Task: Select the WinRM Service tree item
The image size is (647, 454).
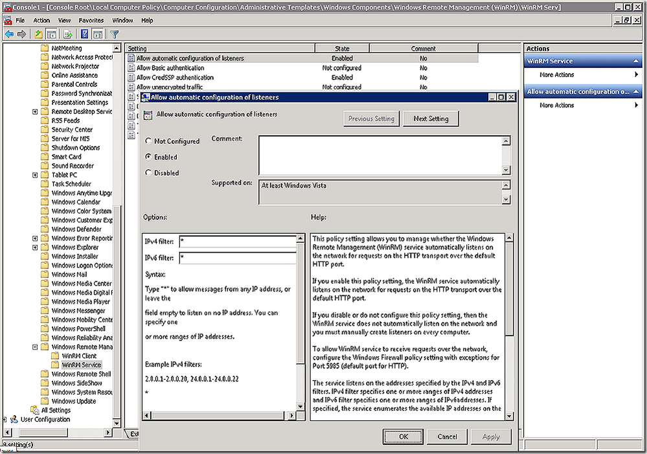Action: (x=82, y=365)
